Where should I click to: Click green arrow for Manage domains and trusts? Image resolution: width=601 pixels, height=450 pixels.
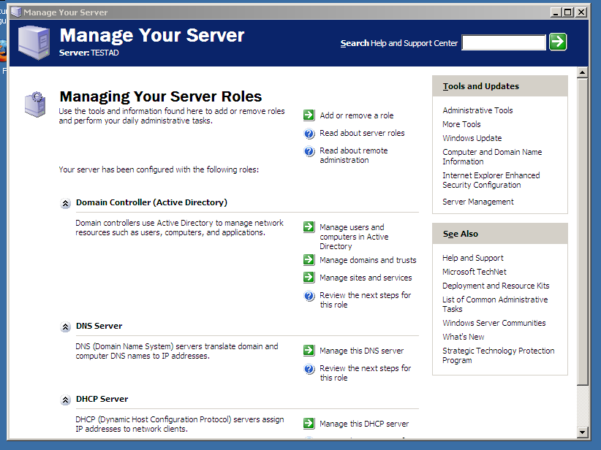pos(309,260)
